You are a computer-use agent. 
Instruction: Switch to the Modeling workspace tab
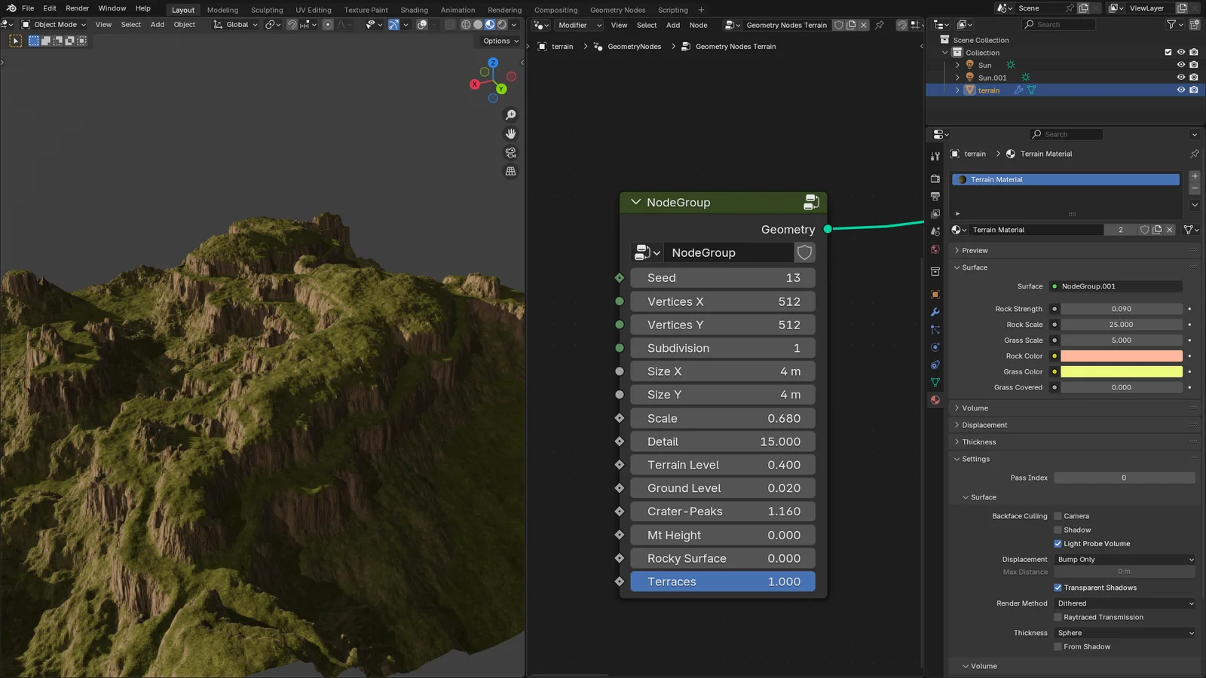[x=222, y=10]
